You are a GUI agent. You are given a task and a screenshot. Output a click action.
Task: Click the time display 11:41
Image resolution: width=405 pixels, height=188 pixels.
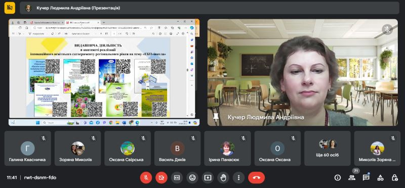12,177
